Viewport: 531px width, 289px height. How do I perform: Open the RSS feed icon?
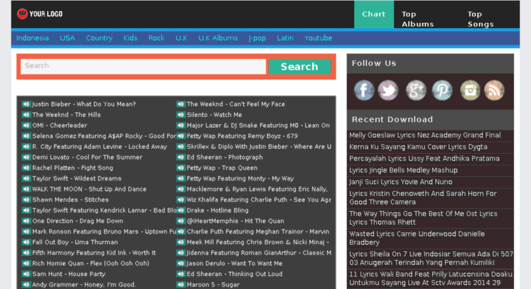pyautogui.click(x=494, y=90)
